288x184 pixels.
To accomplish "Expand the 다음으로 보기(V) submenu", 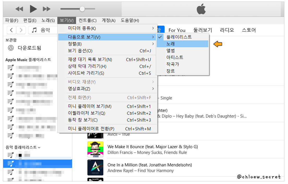I will (108, 37).
